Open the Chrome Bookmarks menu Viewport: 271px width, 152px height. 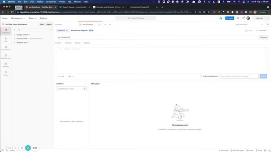[x=51, y=2]
